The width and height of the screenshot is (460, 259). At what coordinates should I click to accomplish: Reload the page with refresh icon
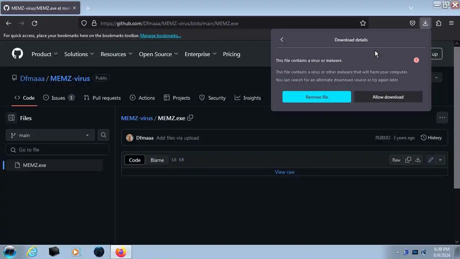pyautogui.click(x=34, y=23)
